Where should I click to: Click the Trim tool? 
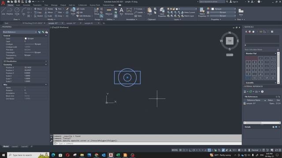(58, 9)
